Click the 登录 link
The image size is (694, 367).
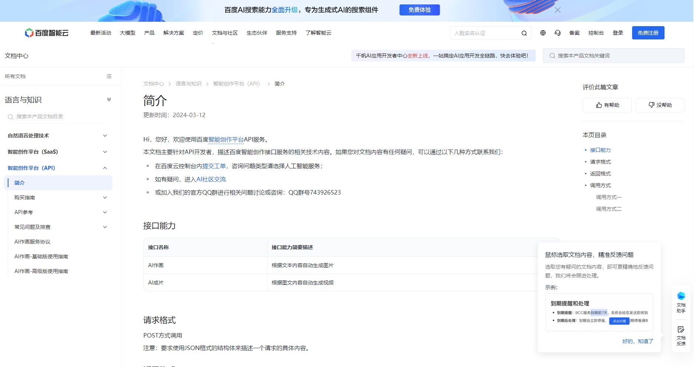(x=618, y=33)
